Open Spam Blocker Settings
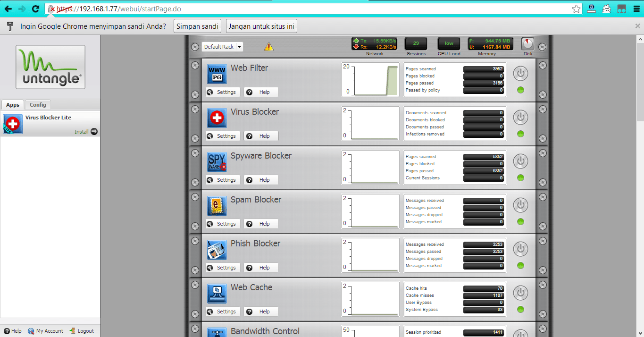The height and width of the screenshot is (337, 644). pyautogui.click(x=223, y=224)
